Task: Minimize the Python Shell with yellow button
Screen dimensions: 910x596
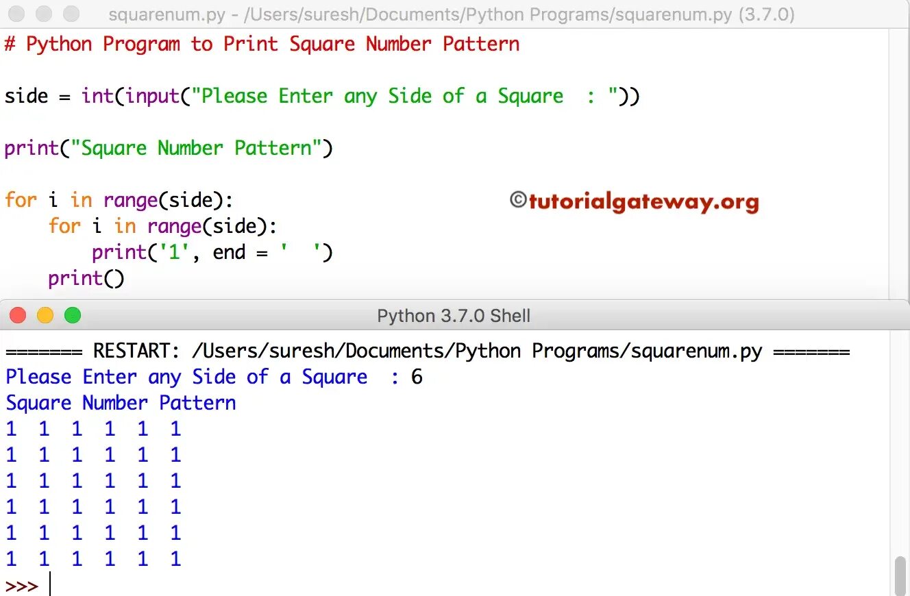Action: tap(45, 315)
